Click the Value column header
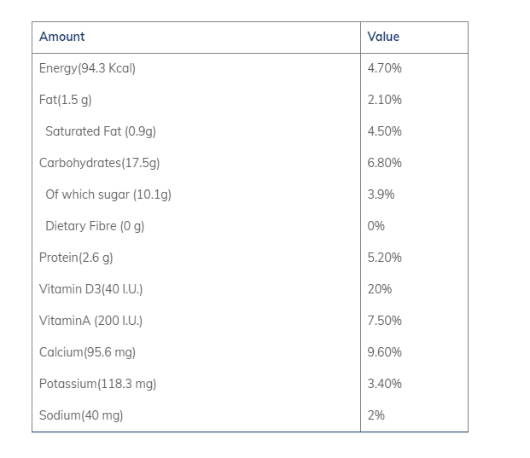The height and width of the screenshot is (458, 530). tap(383, 37)
